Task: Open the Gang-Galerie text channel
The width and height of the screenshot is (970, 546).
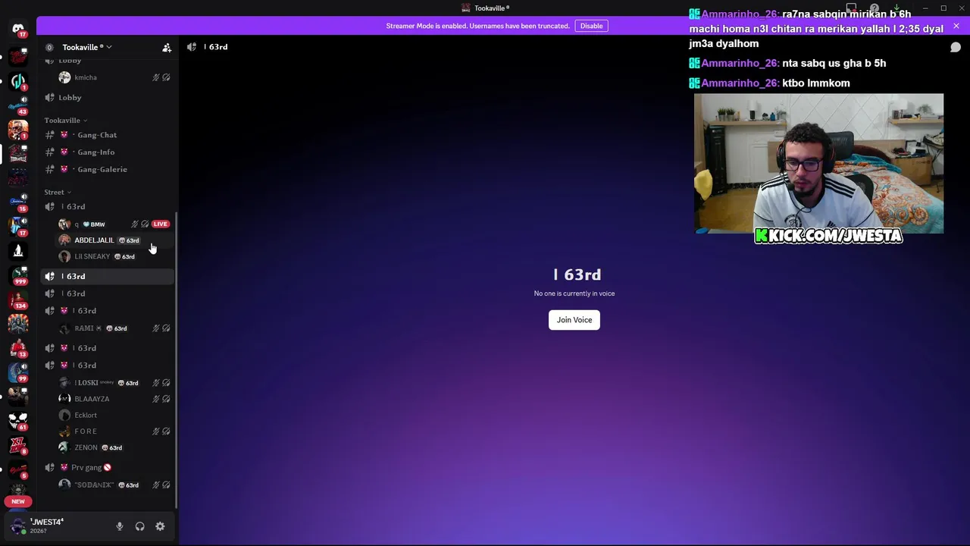Action: (x=108, y=169)
